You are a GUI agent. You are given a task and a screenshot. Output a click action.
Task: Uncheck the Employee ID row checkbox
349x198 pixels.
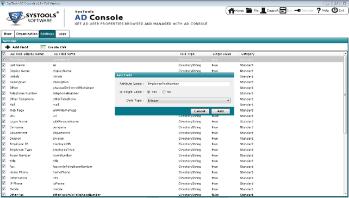tap(4, 144)
